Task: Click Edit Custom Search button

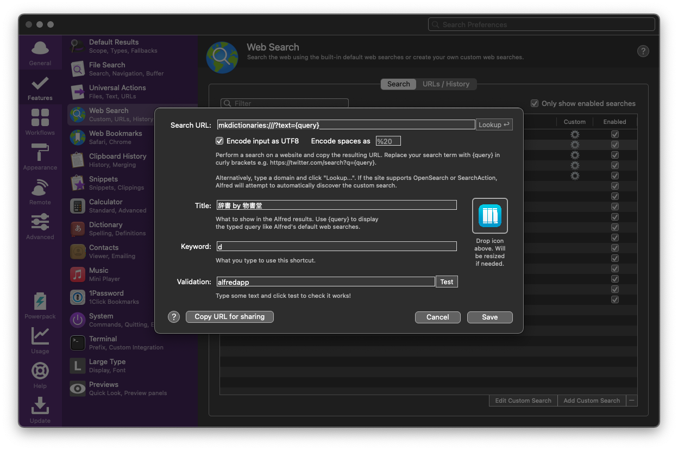Action: click(523, 401)
